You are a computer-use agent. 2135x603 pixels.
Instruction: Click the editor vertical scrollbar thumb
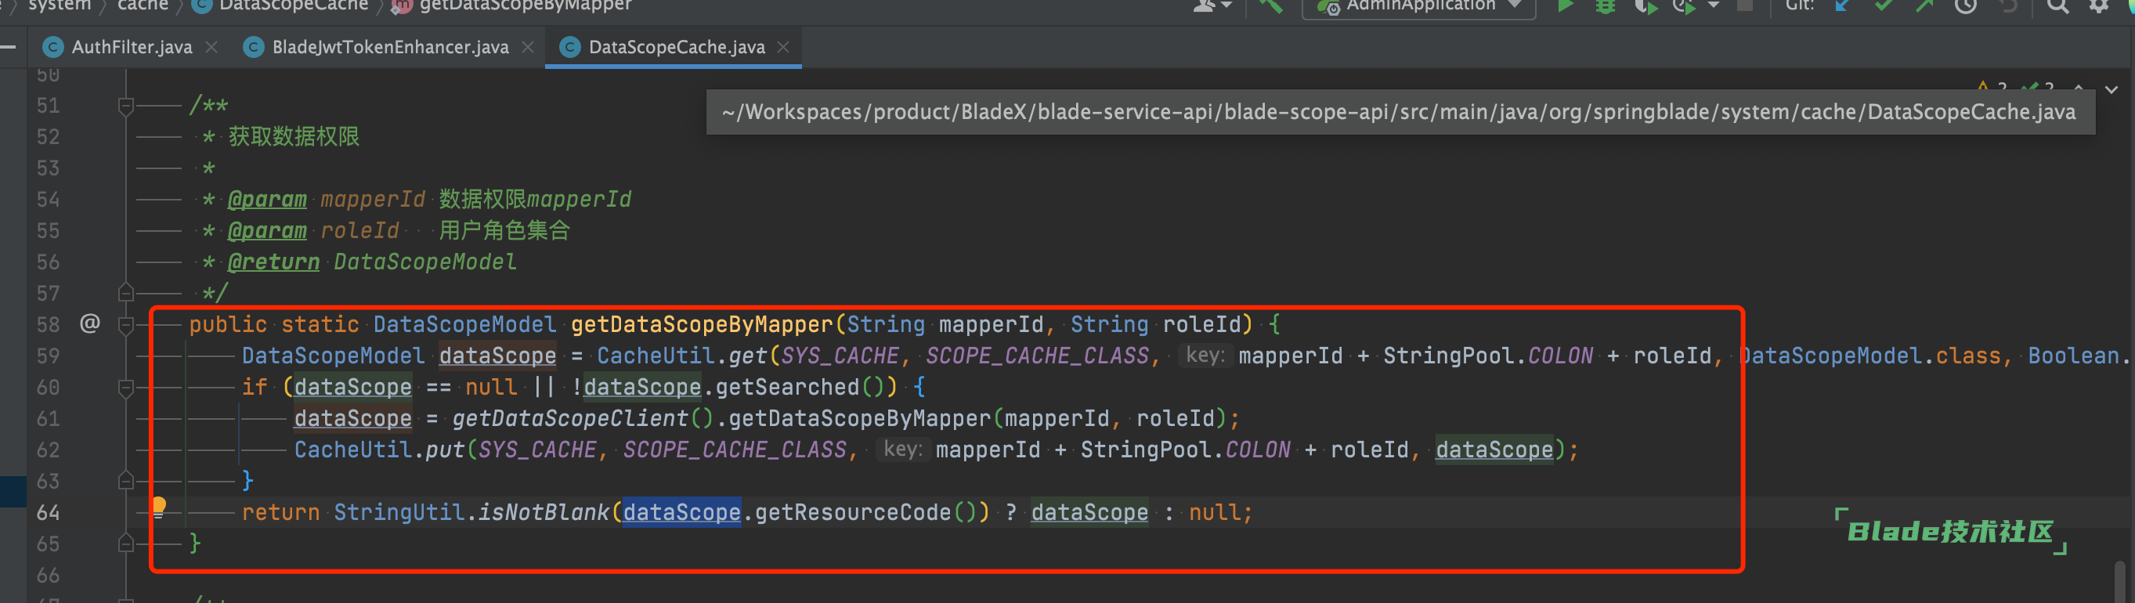pos(2119,581)
